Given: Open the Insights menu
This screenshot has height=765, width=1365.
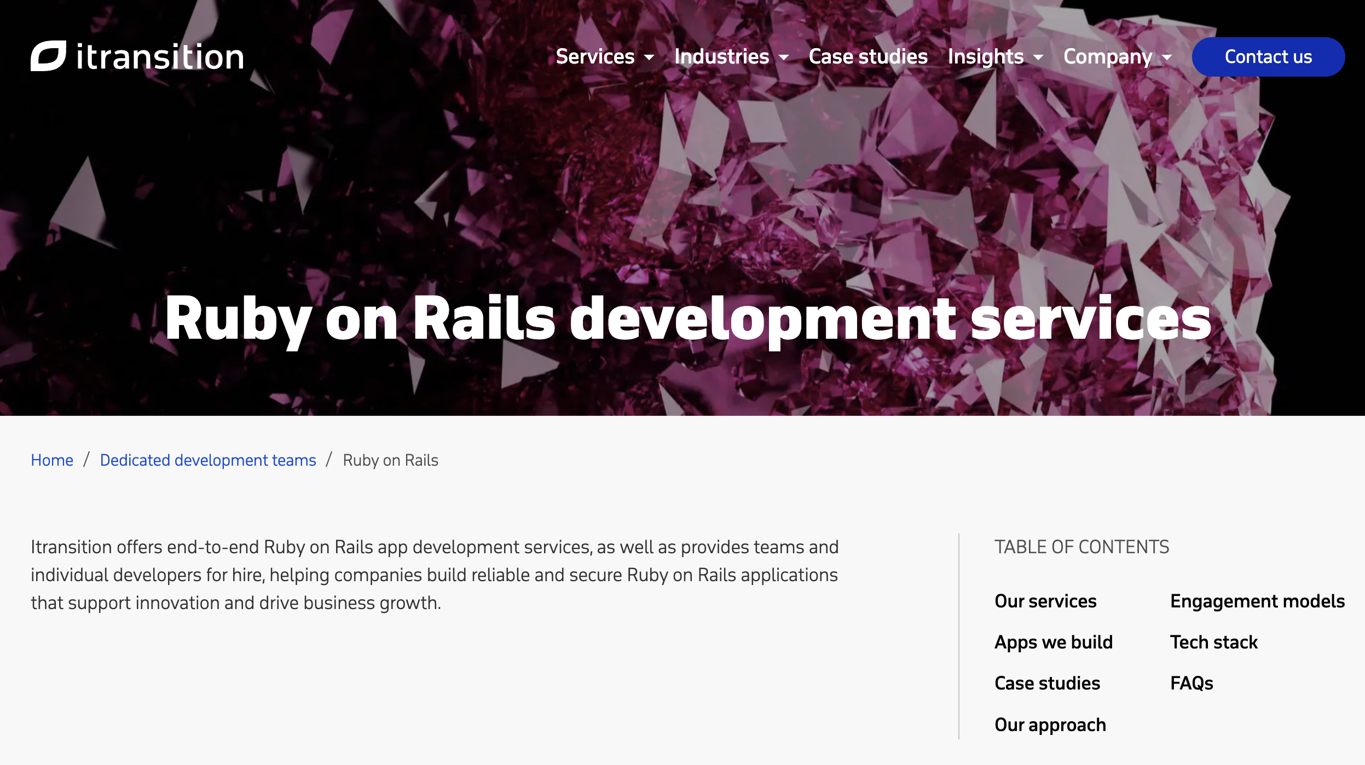Looking at the screenshot, I should pos(986,57).
